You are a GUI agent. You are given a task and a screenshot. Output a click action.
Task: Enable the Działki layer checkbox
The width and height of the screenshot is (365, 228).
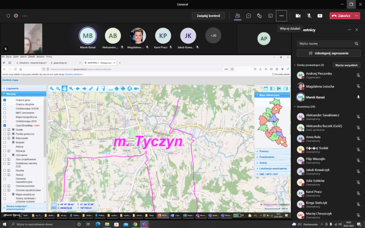tap(5, 130)
